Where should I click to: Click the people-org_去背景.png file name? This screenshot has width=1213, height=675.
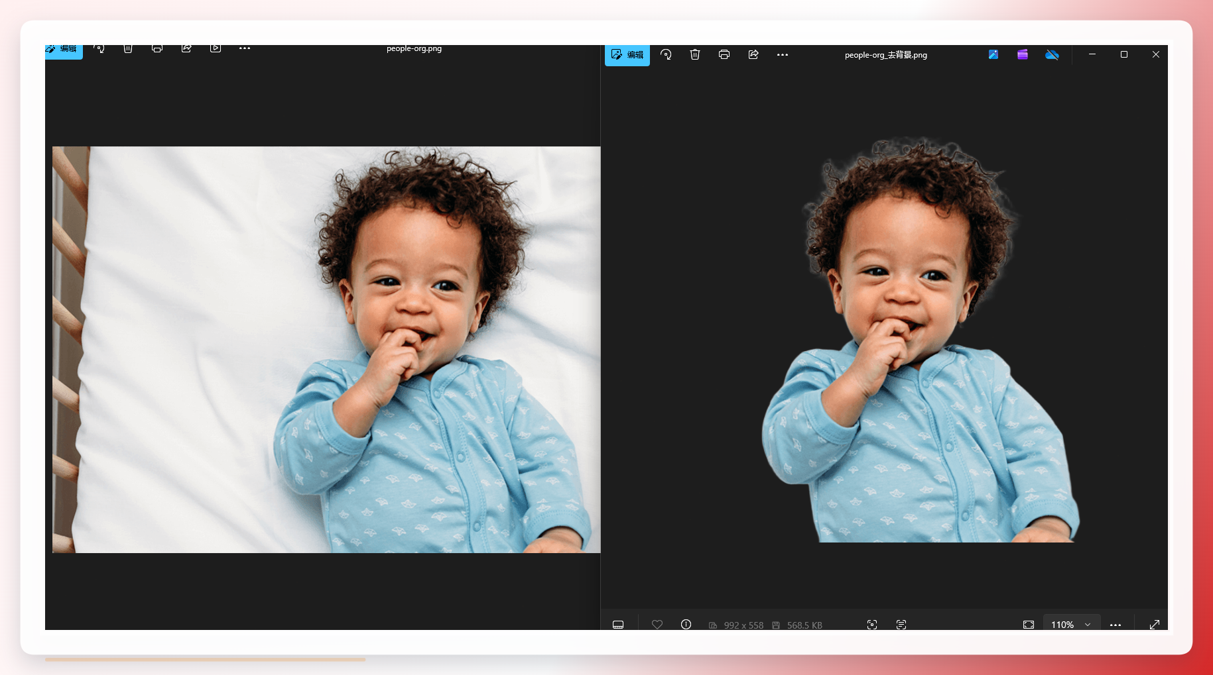click(886, 55)
